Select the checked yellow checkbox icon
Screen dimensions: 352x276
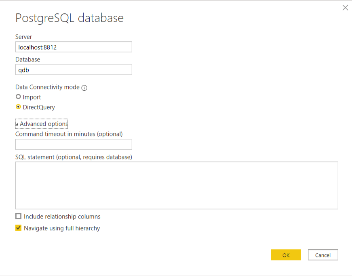[18, 228]
